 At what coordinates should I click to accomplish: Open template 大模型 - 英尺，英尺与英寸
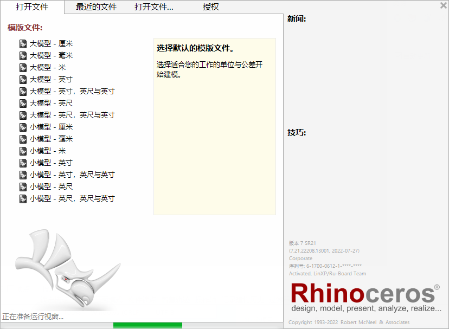tap(72, 115)
